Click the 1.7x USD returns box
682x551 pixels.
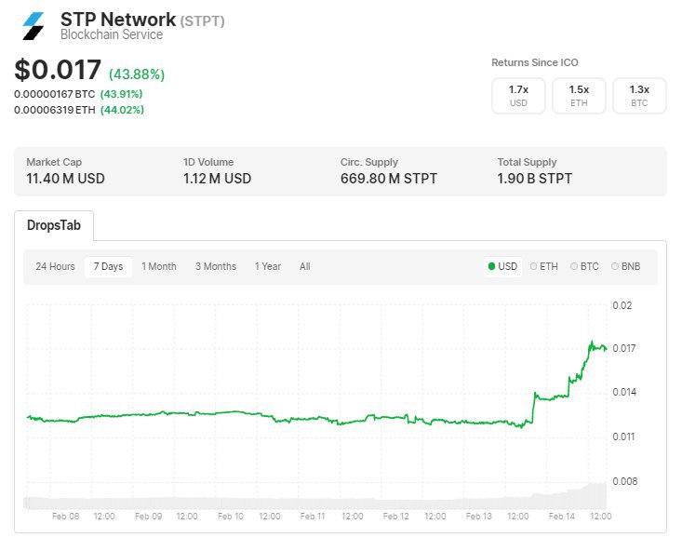tap(518, 96)
